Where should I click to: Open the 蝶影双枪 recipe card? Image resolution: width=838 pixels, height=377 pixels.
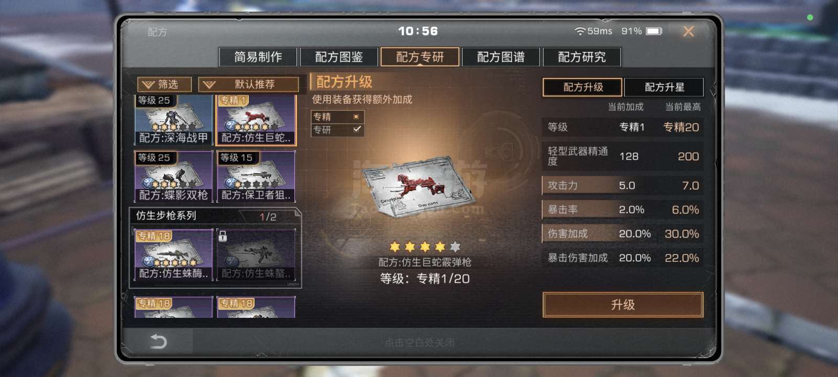pyautogui.click(x=173, y=176)
